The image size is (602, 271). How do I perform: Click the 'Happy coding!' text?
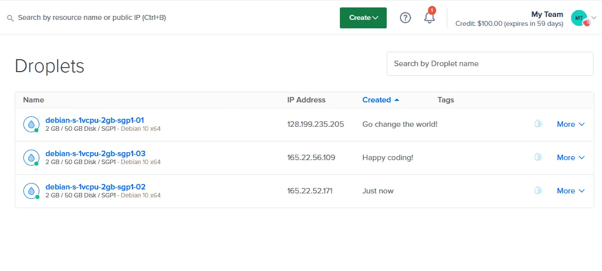(x=388, y=158)
